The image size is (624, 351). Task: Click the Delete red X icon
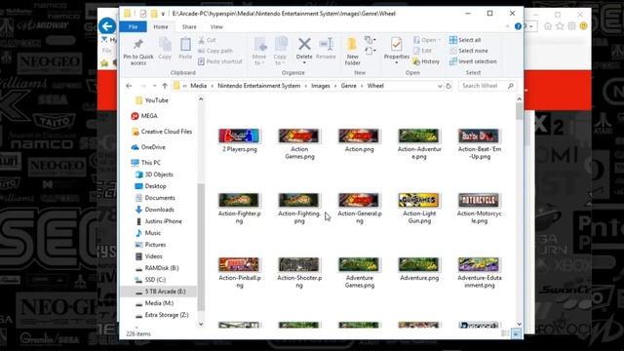(x=304, y=44)
